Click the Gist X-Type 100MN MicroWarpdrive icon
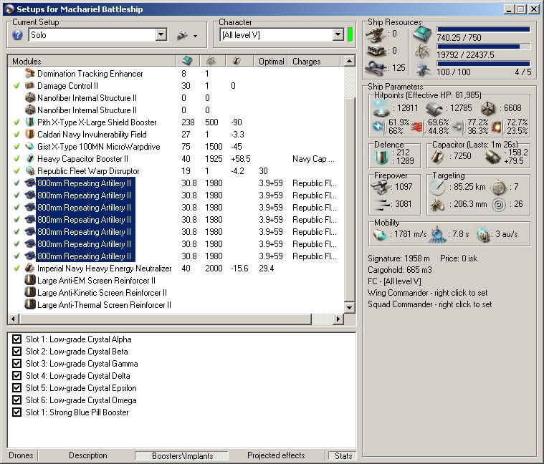The height and width of the screenshot is (464, 544). (30, 147)
